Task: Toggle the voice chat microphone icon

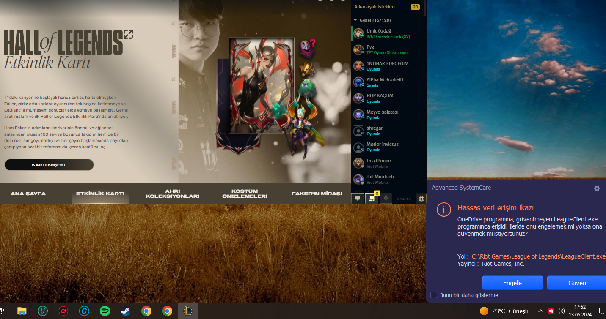Action: click(386, 198)
